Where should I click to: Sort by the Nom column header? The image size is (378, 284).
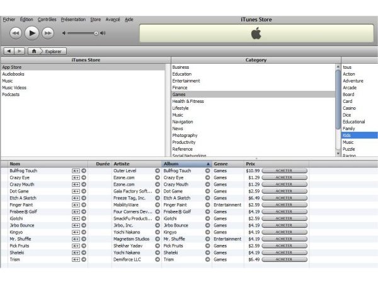click(49, 163)
